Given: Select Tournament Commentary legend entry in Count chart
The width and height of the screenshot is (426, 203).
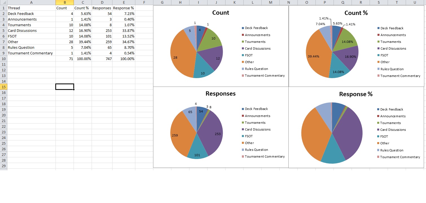Looking at the screenshot, I should tap(263, 76).
